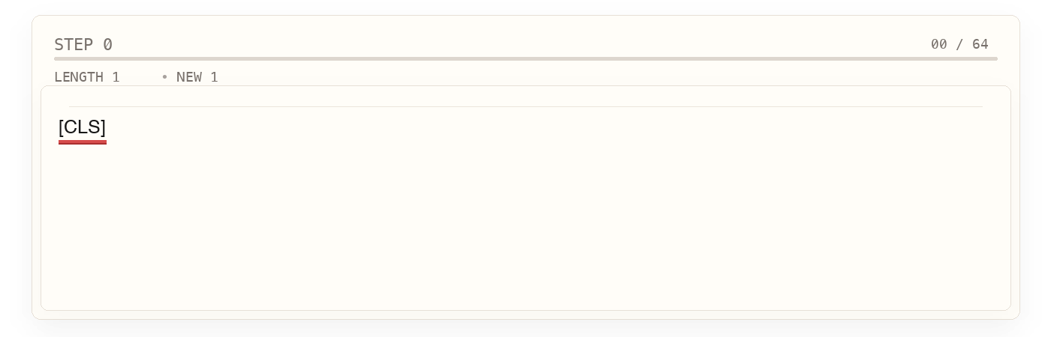This screenshot has height=337, width=1051.
Task: Click the middle of the step progress bar
Action: [525, 58]
